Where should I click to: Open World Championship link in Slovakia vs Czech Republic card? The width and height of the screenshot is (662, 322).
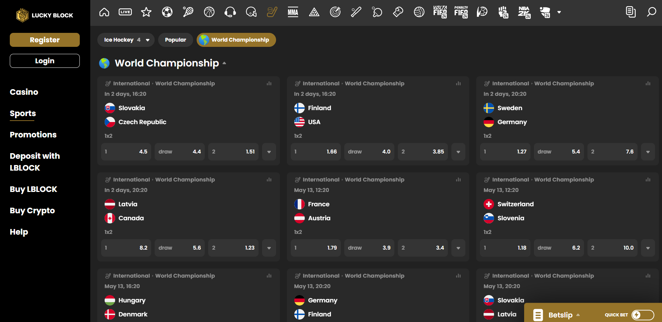coord(185,84)
